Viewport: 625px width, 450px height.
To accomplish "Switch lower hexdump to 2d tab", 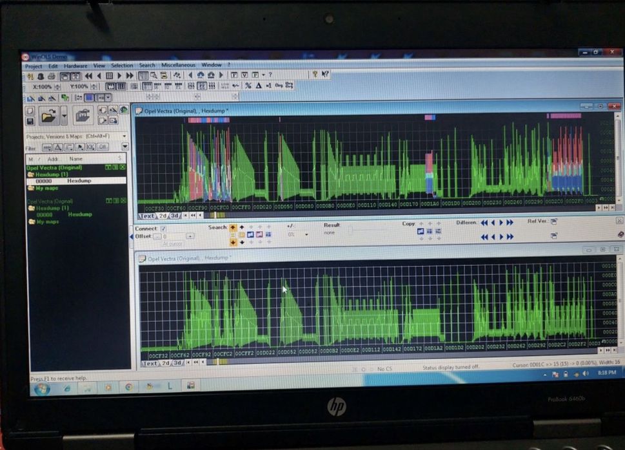I will click(165, 363).
